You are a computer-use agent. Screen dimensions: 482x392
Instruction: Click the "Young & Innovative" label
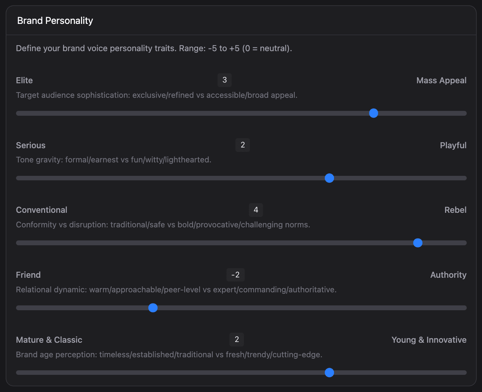pyautogui.click(x=429, y=340)
